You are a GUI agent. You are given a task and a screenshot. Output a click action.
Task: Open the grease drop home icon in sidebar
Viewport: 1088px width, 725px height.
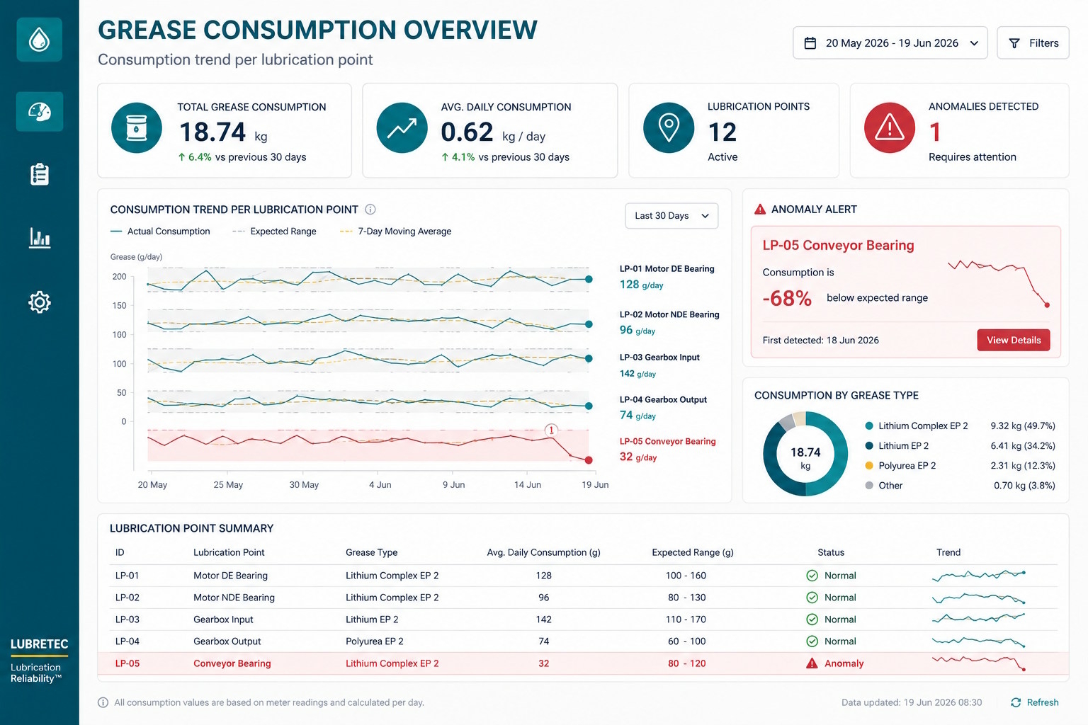pos(40,40)
